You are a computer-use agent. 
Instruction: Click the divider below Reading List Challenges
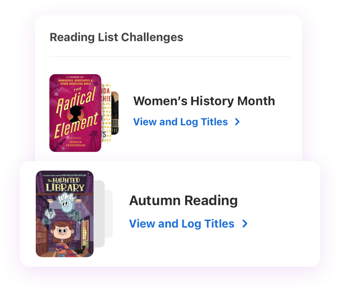(170, 56)
